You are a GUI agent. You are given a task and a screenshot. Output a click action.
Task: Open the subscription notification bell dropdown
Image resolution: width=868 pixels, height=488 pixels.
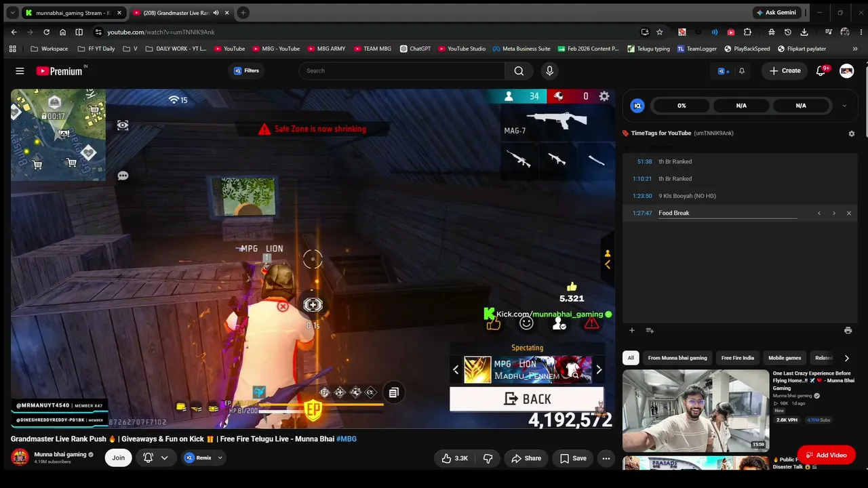point(156,457)
